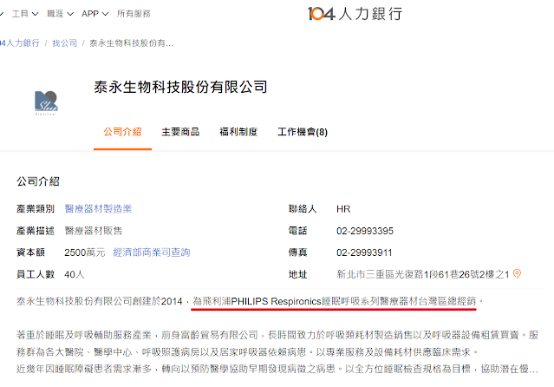Open the 醫療器材製造業 industry link
The width and height of the screenshot is (554, 387).
(x=98, y=209)
